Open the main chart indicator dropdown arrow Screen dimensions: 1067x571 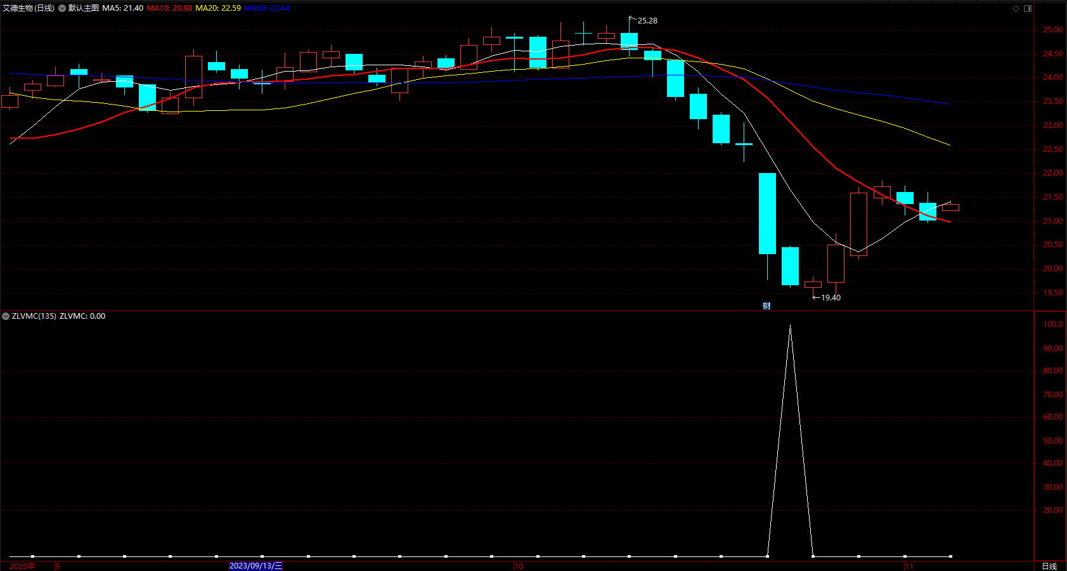click(x=62, y=8)
